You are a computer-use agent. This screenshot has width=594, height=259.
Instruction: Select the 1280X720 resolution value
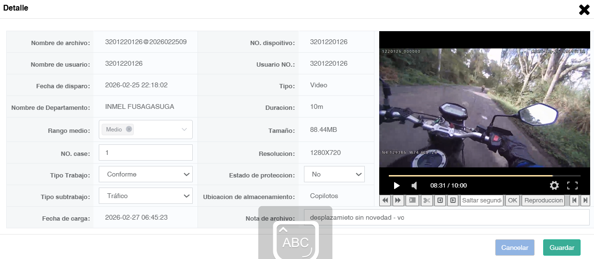coord(326,153)
